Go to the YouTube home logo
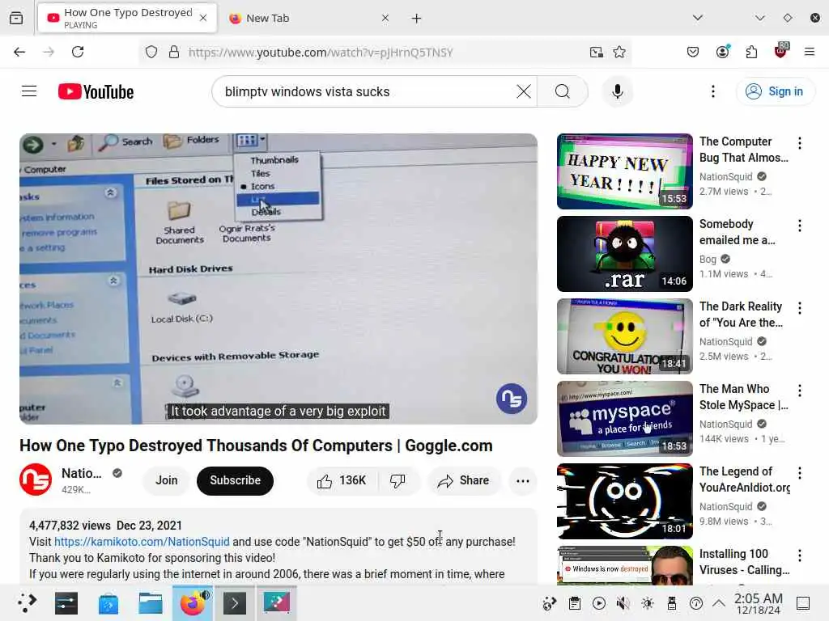 (96, 92)
